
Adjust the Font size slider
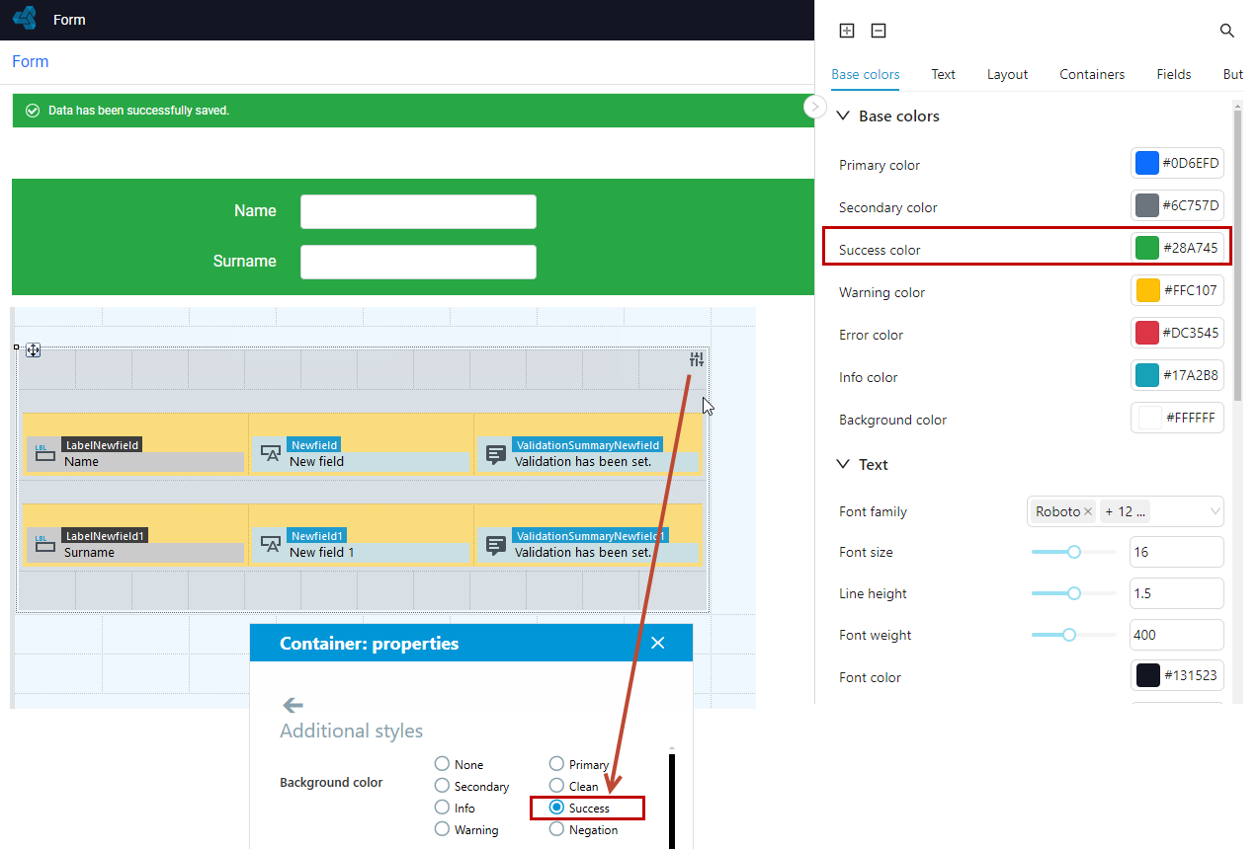1074,552
